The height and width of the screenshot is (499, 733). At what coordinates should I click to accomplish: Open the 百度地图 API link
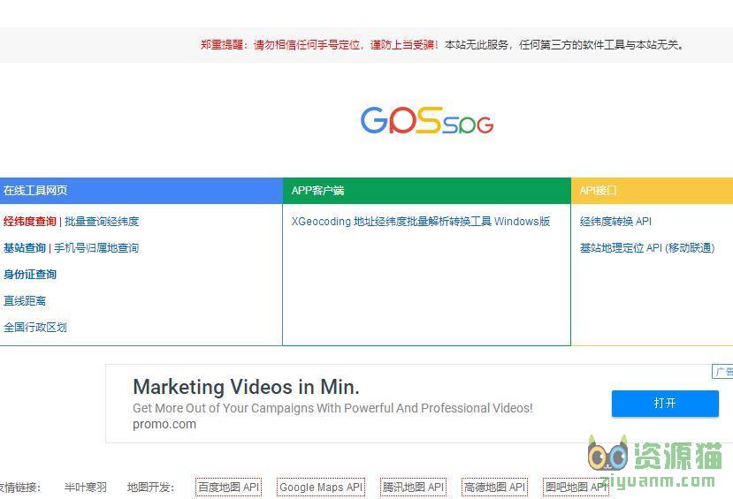229,488
